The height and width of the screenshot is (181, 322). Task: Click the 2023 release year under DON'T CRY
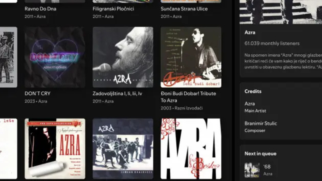30,101
